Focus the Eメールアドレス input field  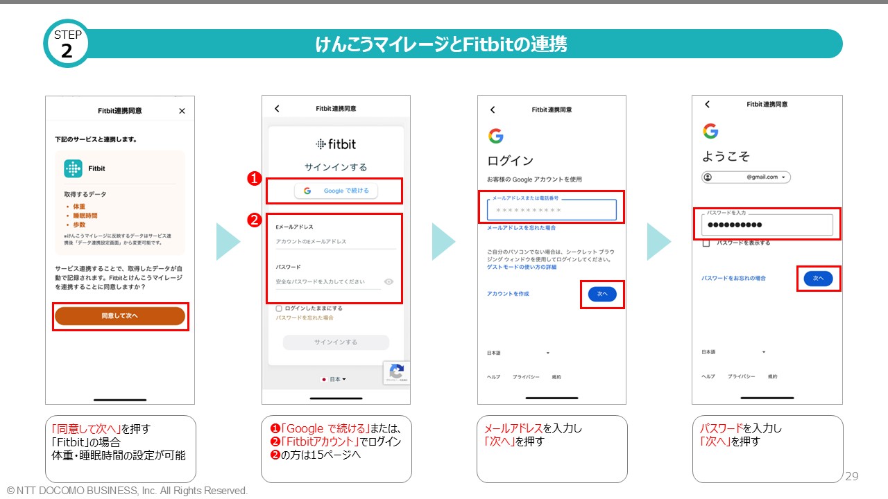point(336,241)
